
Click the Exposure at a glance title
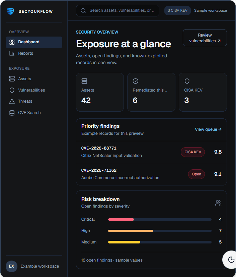[124, 44]
